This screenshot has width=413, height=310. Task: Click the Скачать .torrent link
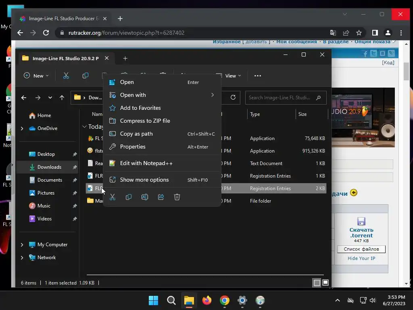point(361,232)
